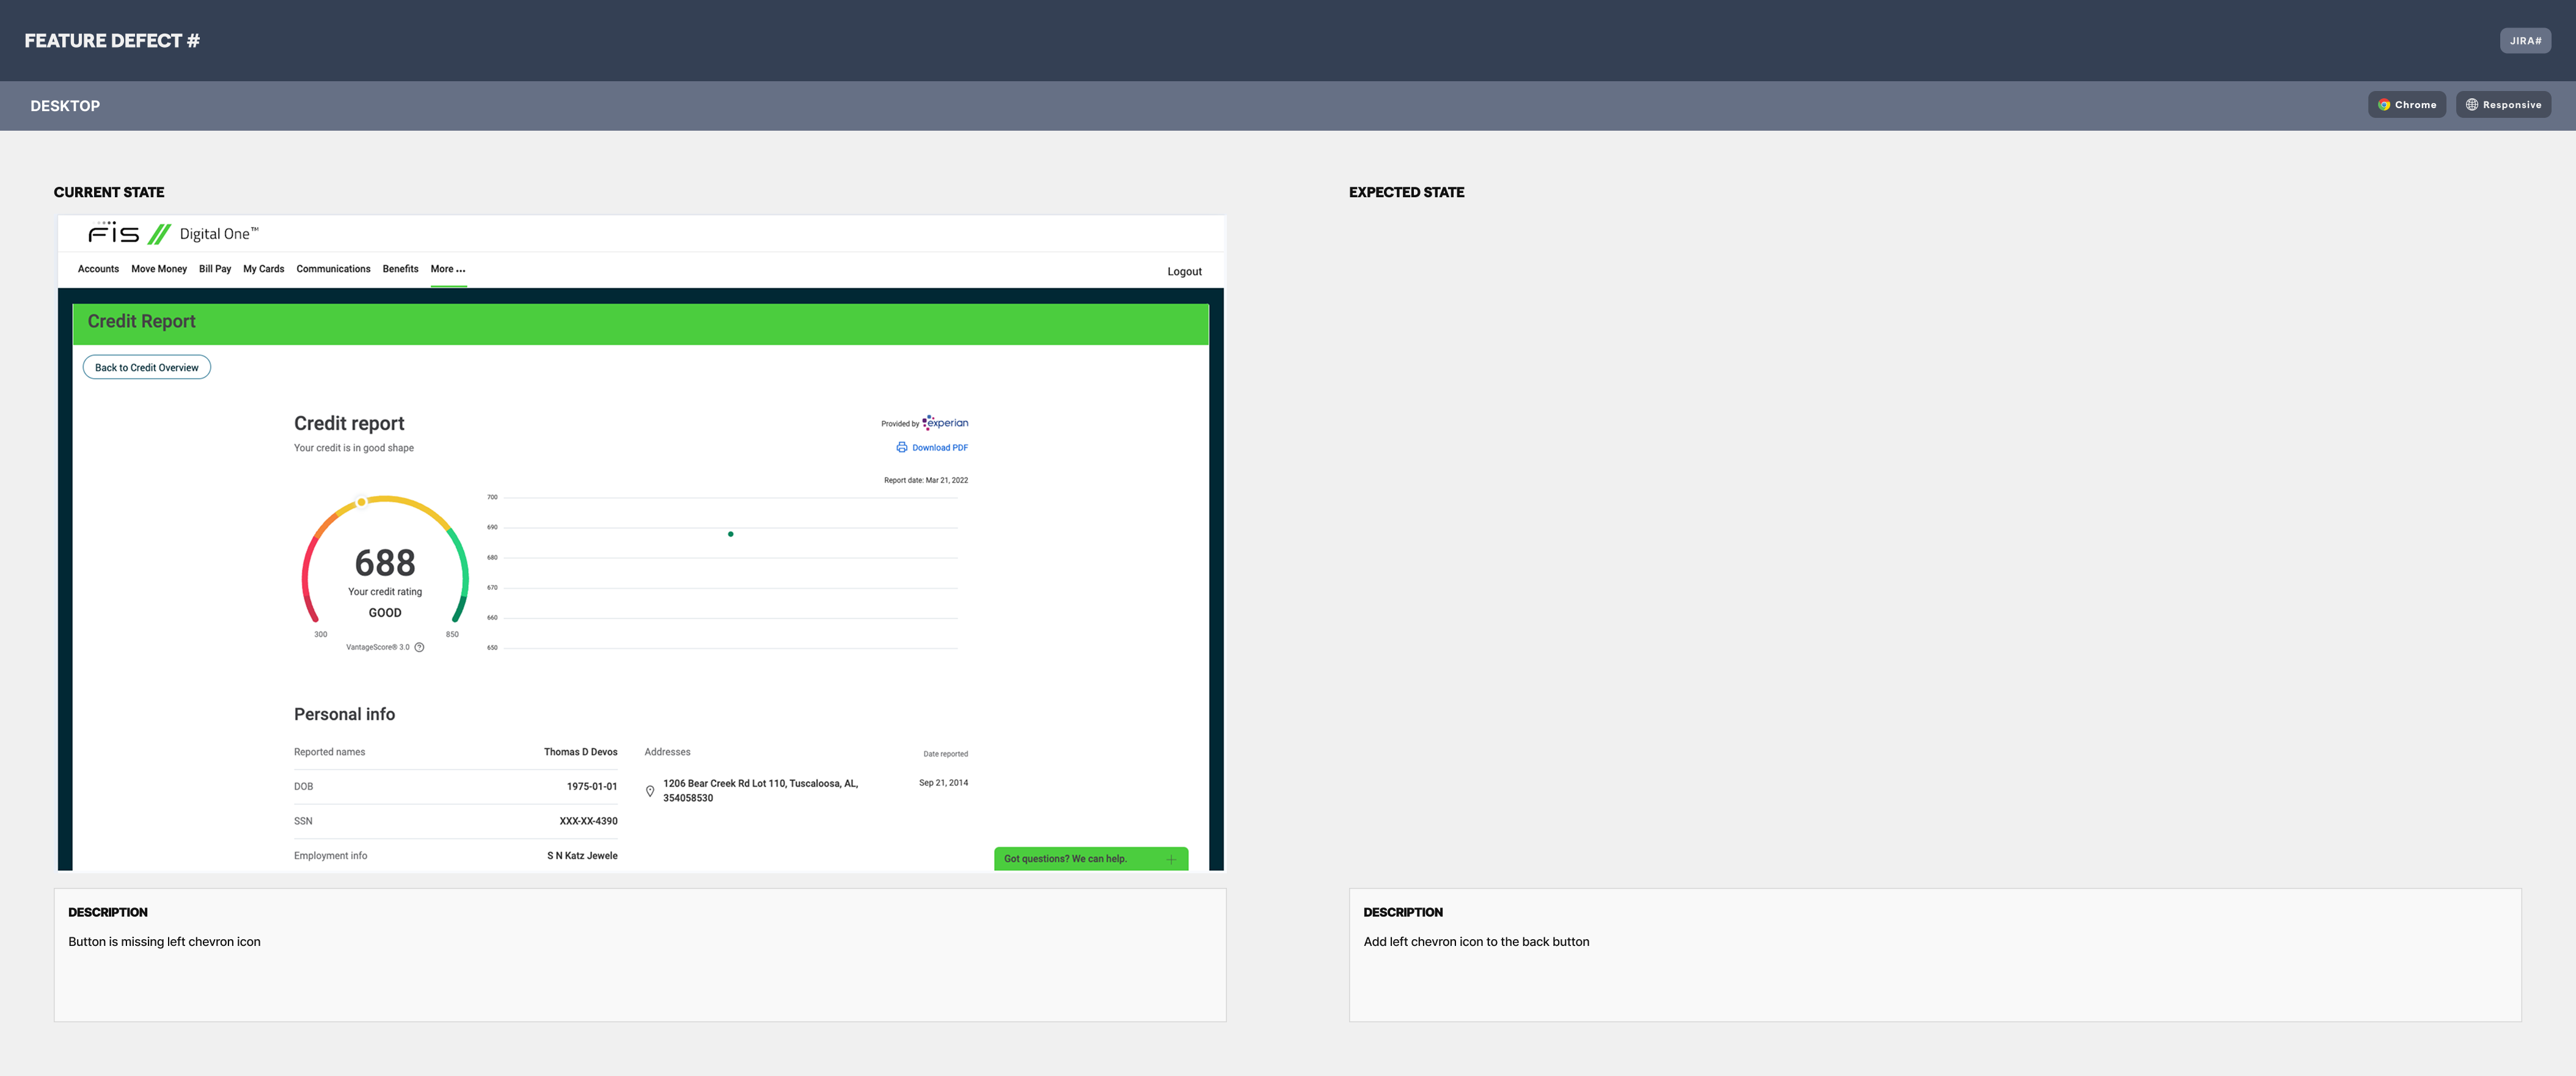Viewport: 2576px width, 1076px height.
Task: Click 'Your credit is in good shape' text
Action: click(354, 449)
